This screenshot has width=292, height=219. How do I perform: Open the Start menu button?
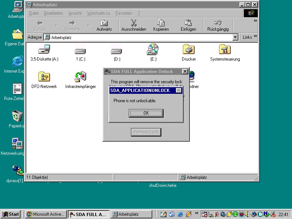[x=11, y=214]
